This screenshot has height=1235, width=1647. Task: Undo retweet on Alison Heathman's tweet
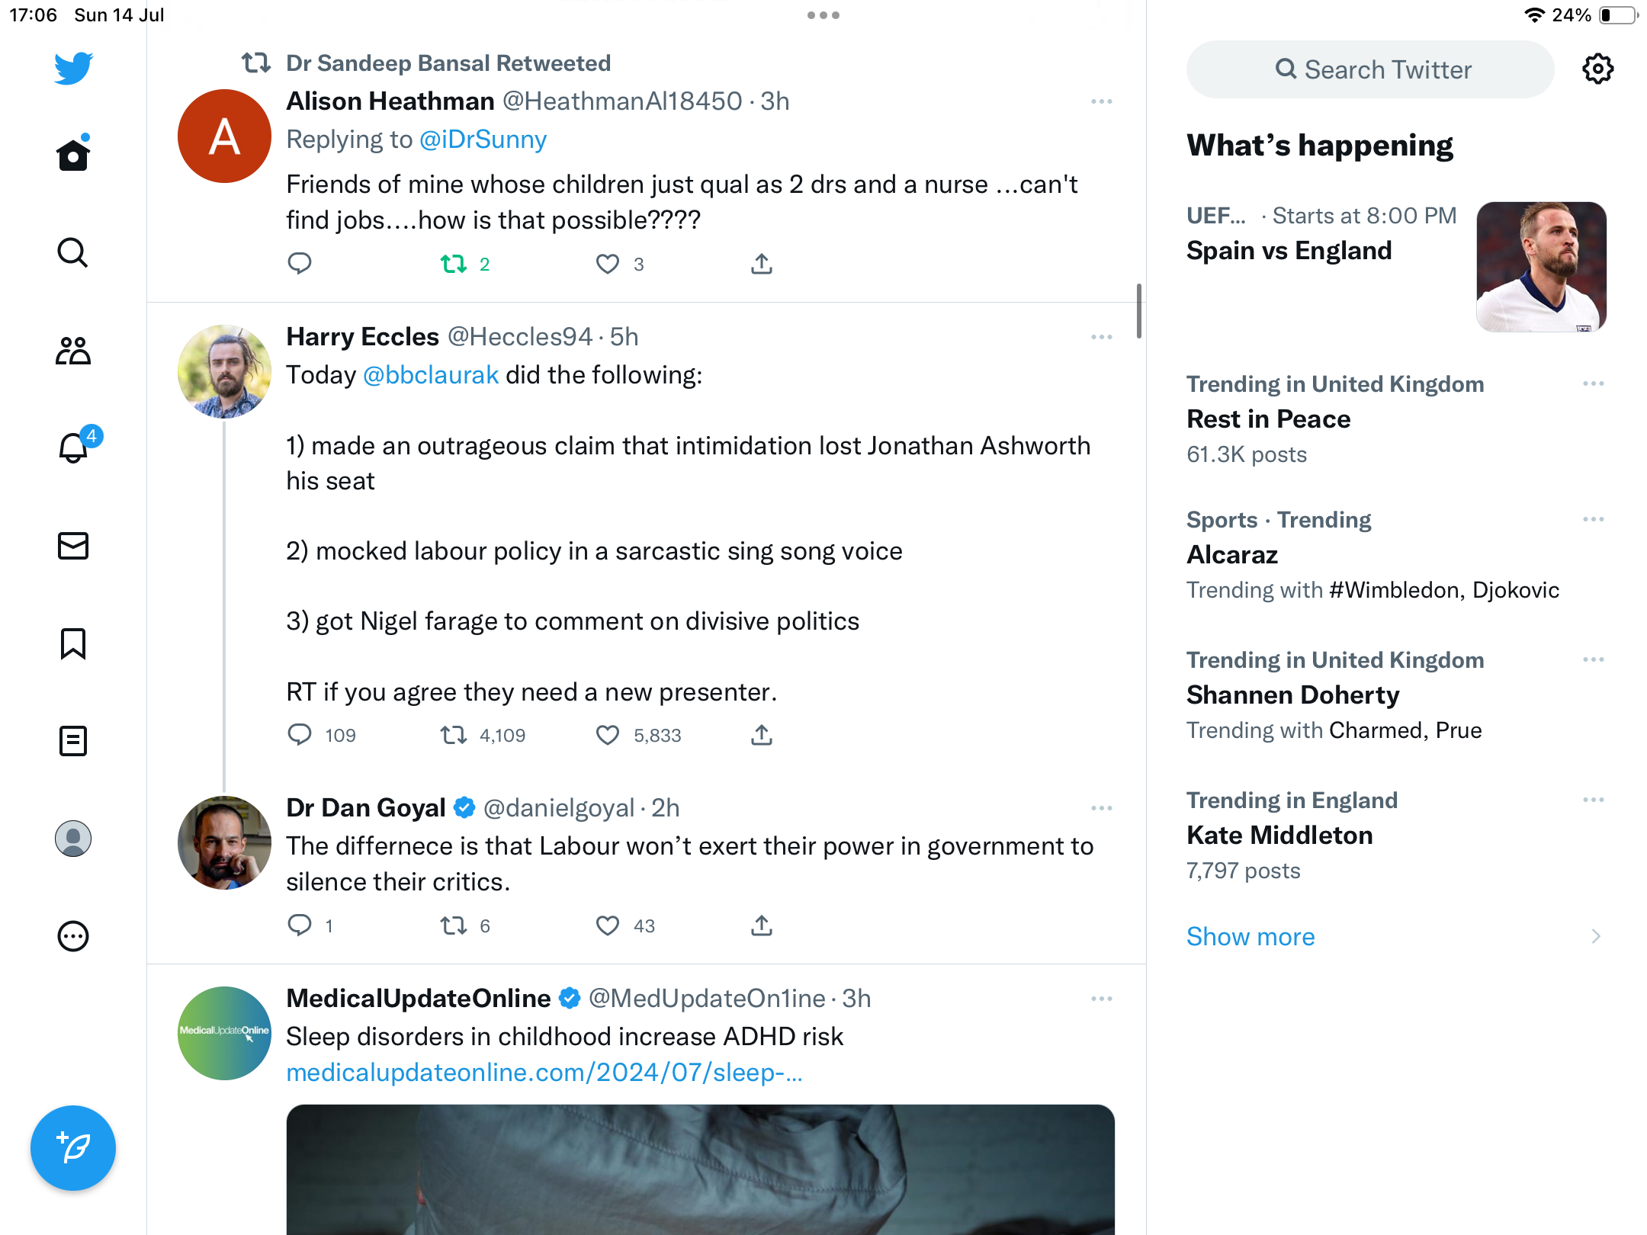[454, 264]
